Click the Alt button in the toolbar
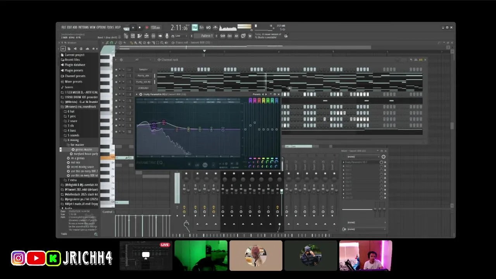 (236, 36)
